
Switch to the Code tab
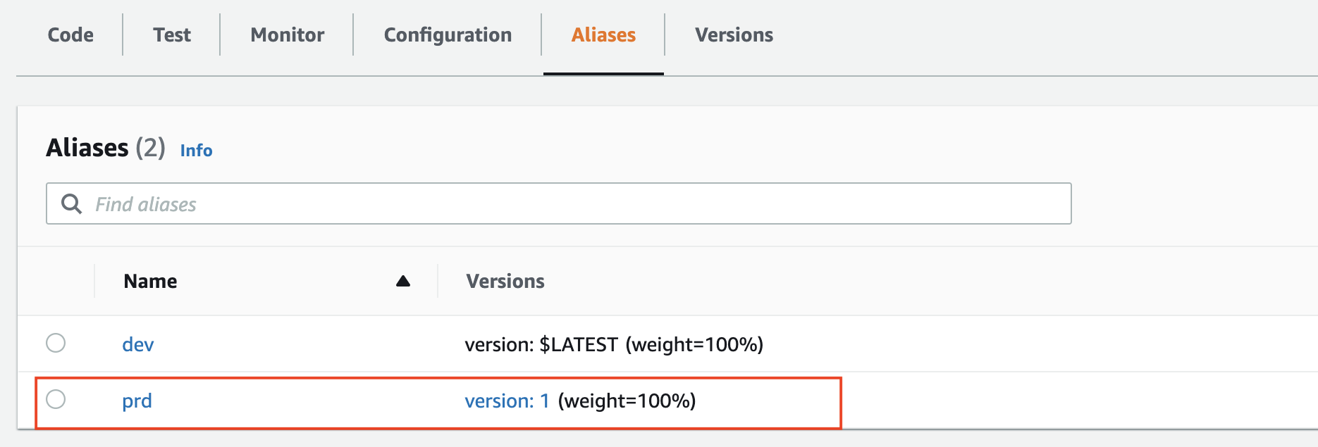point(70,35)
